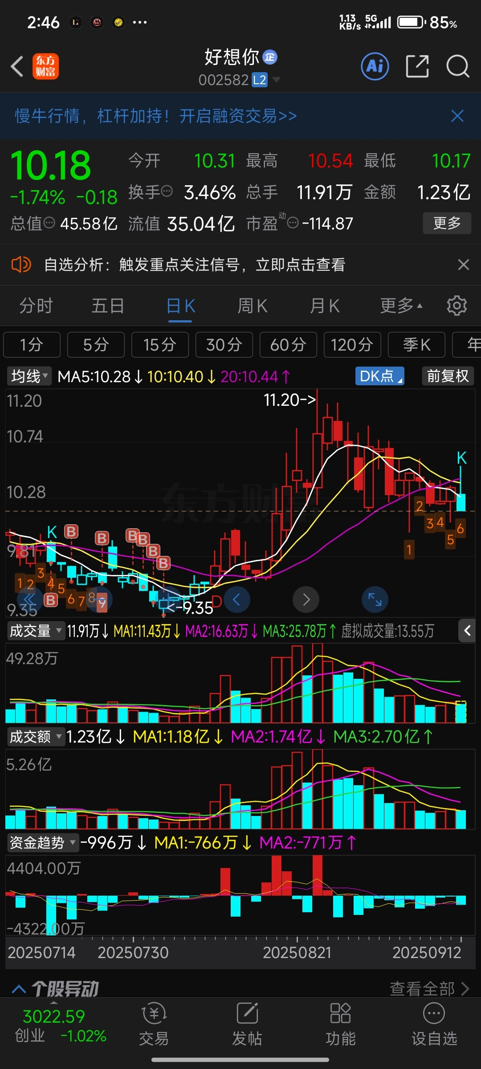Tap the 换手 info icon
The image size is (481, 1069).
click(x=167, y=192)
